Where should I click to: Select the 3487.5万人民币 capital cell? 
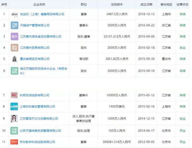(x=117, y=14)
